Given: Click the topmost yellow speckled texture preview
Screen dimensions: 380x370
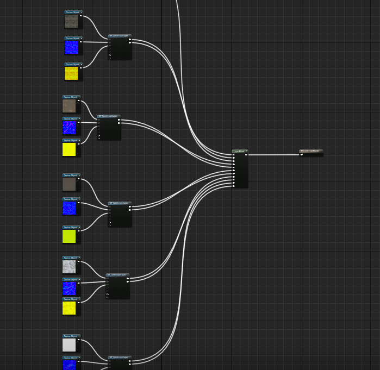Looking at the screenshot, I should coord(71,73).
